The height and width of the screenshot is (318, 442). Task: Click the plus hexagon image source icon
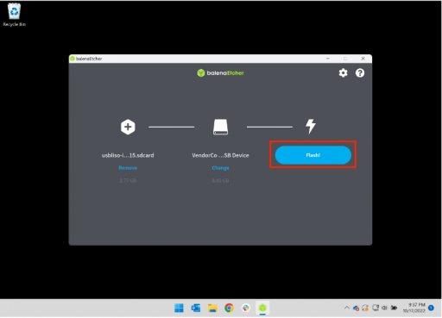[128, 127]
